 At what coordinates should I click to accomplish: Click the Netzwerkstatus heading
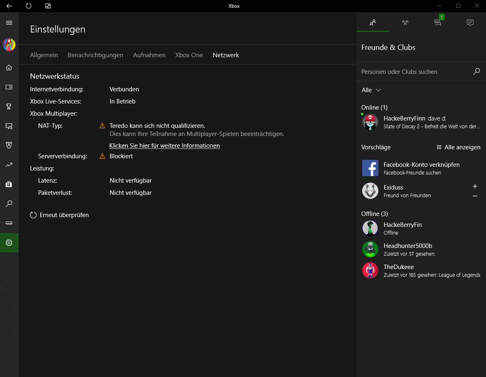pos(54,76)
